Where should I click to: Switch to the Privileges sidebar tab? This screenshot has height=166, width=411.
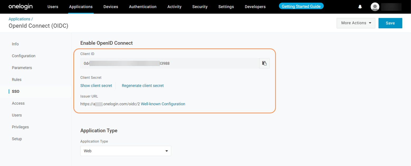click(20, 127)
